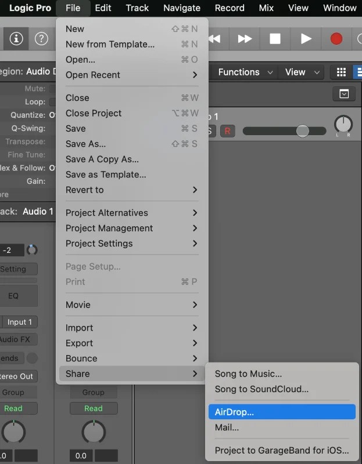Choose Song to SoundCloud menu item
The width and height of the screenshot is (362, 464).
tap(261, 389)
